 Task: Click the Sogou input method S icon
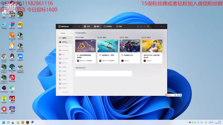coord(167,95)
